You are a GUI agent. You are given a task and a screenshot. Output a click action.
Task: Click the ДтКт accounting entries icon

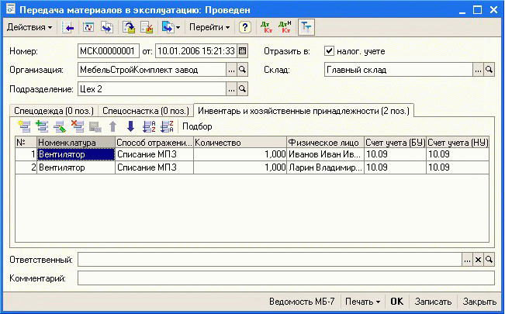coord(266,27)
